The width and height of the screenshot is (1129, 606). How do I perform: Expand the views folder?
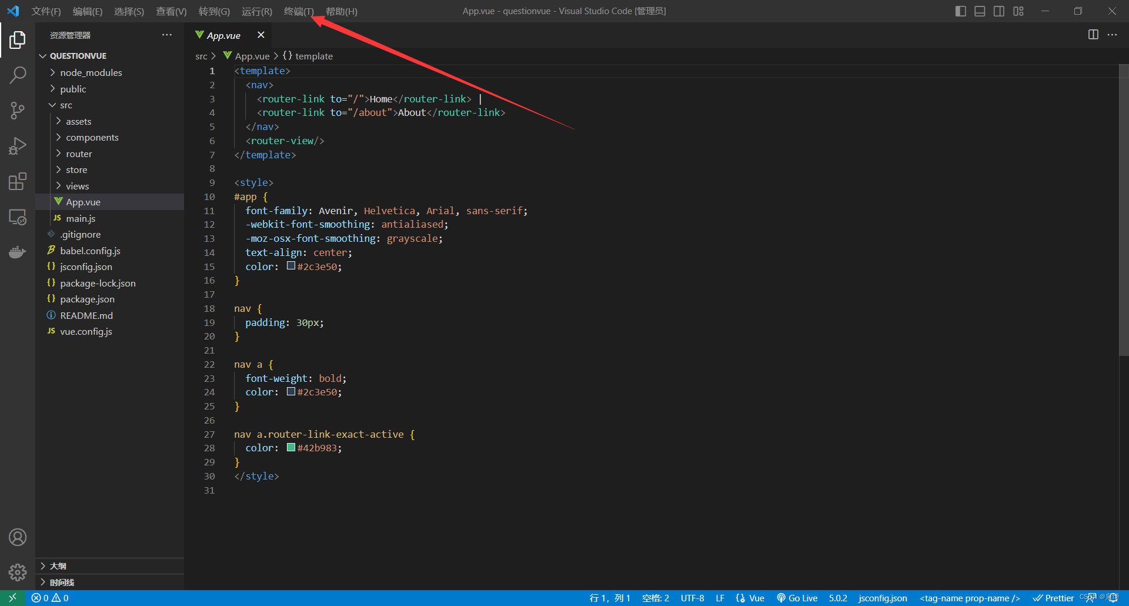tap(109, 186)
